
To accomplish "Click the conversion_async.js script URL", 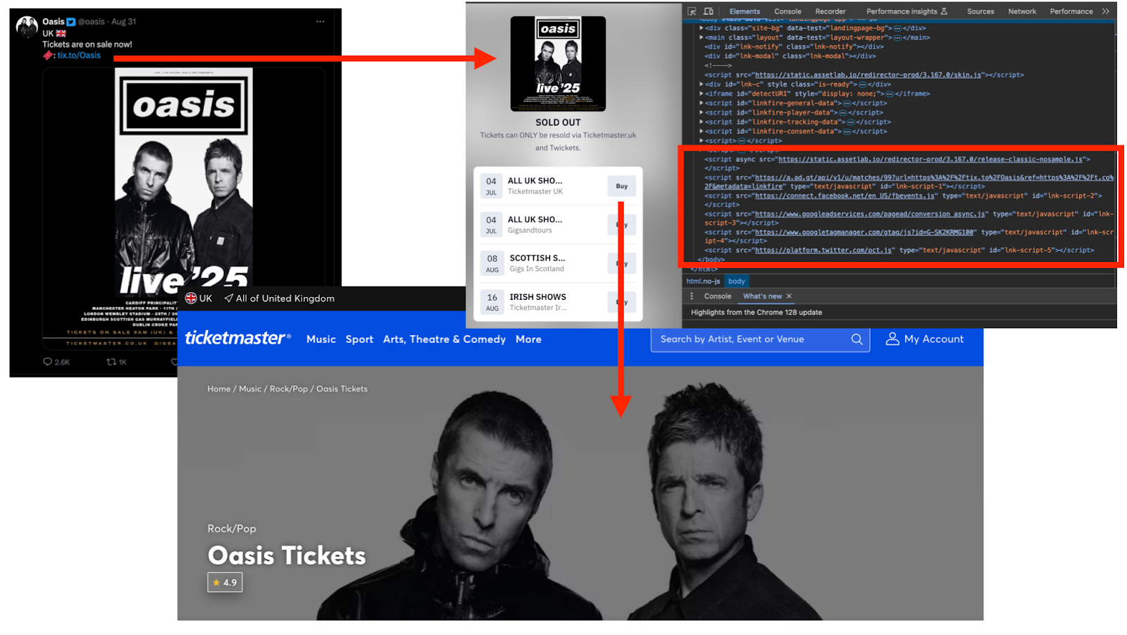I will [870, 214].
